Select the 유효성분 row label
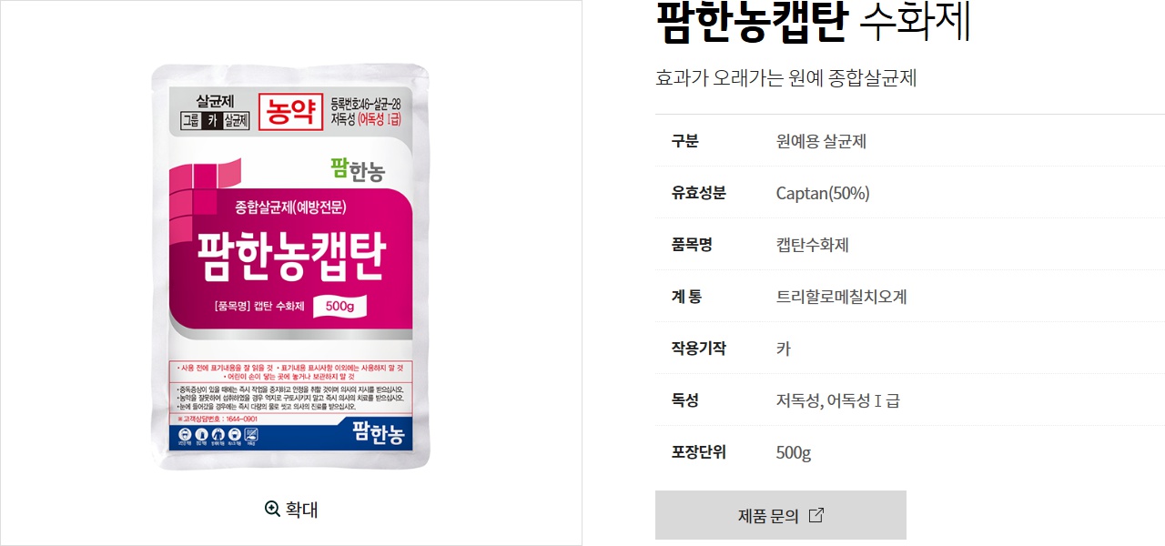This screenshot has height=546, width=1165. 699,193
